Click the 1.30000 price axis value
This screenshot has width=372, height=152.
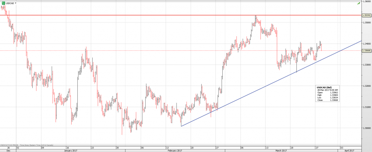pyautogui.click(x=366, y=128)
